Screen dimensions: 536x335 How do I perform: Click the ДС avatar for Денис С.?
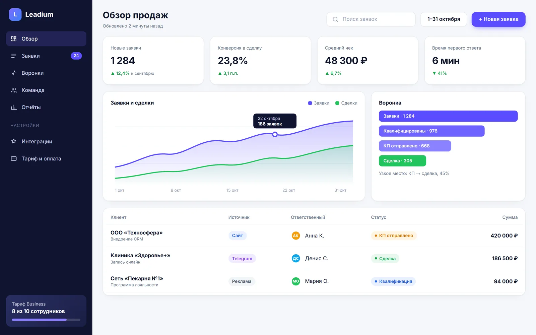pyautogui.click(x=296, y=258)
